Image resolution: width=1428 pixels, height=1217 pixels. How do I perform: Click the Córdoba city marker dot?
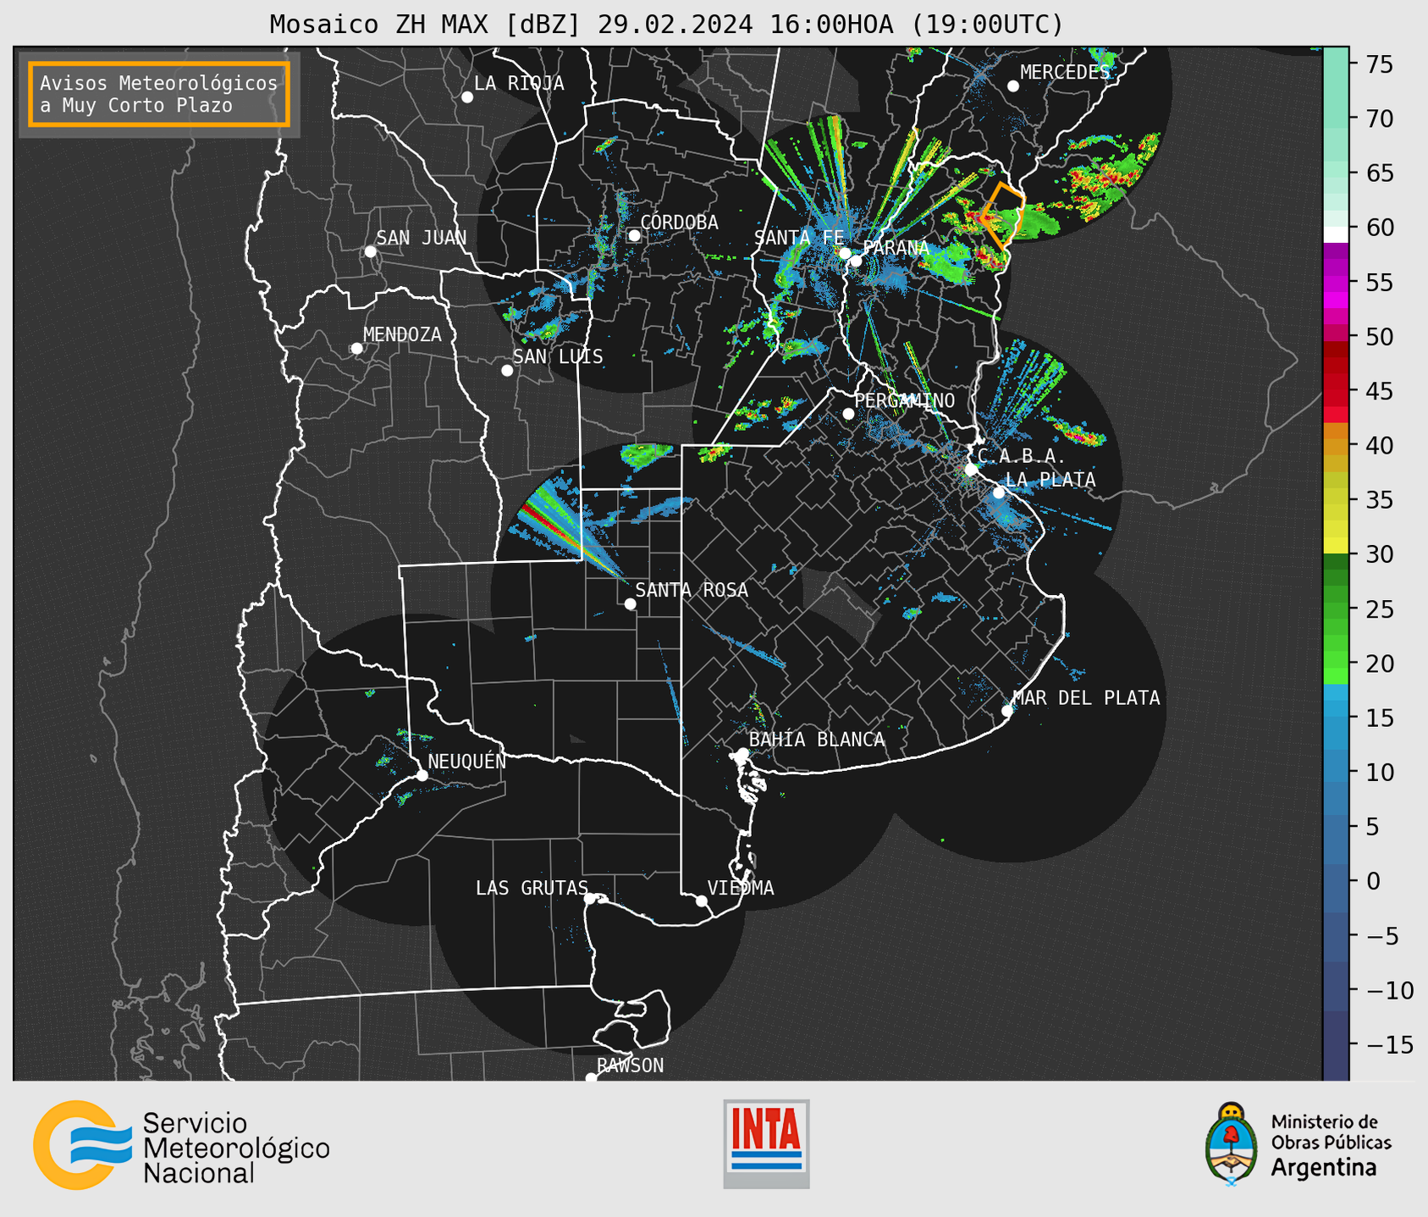pos(634,235)
